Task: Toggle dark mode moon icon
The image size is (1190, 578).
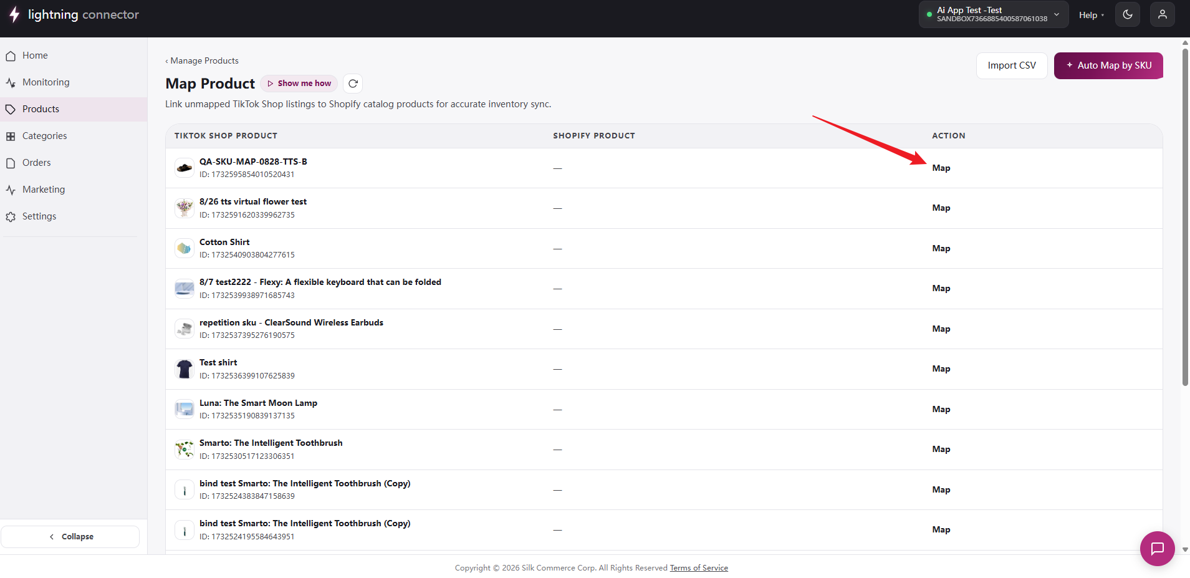Action: pyautogui.click(x=1128, y=14)
